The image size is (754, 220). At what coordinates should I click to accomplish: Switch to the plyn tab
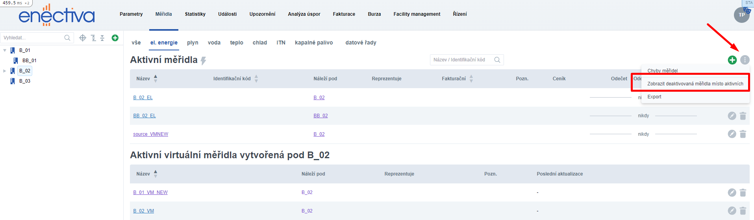tap(193, 43)
